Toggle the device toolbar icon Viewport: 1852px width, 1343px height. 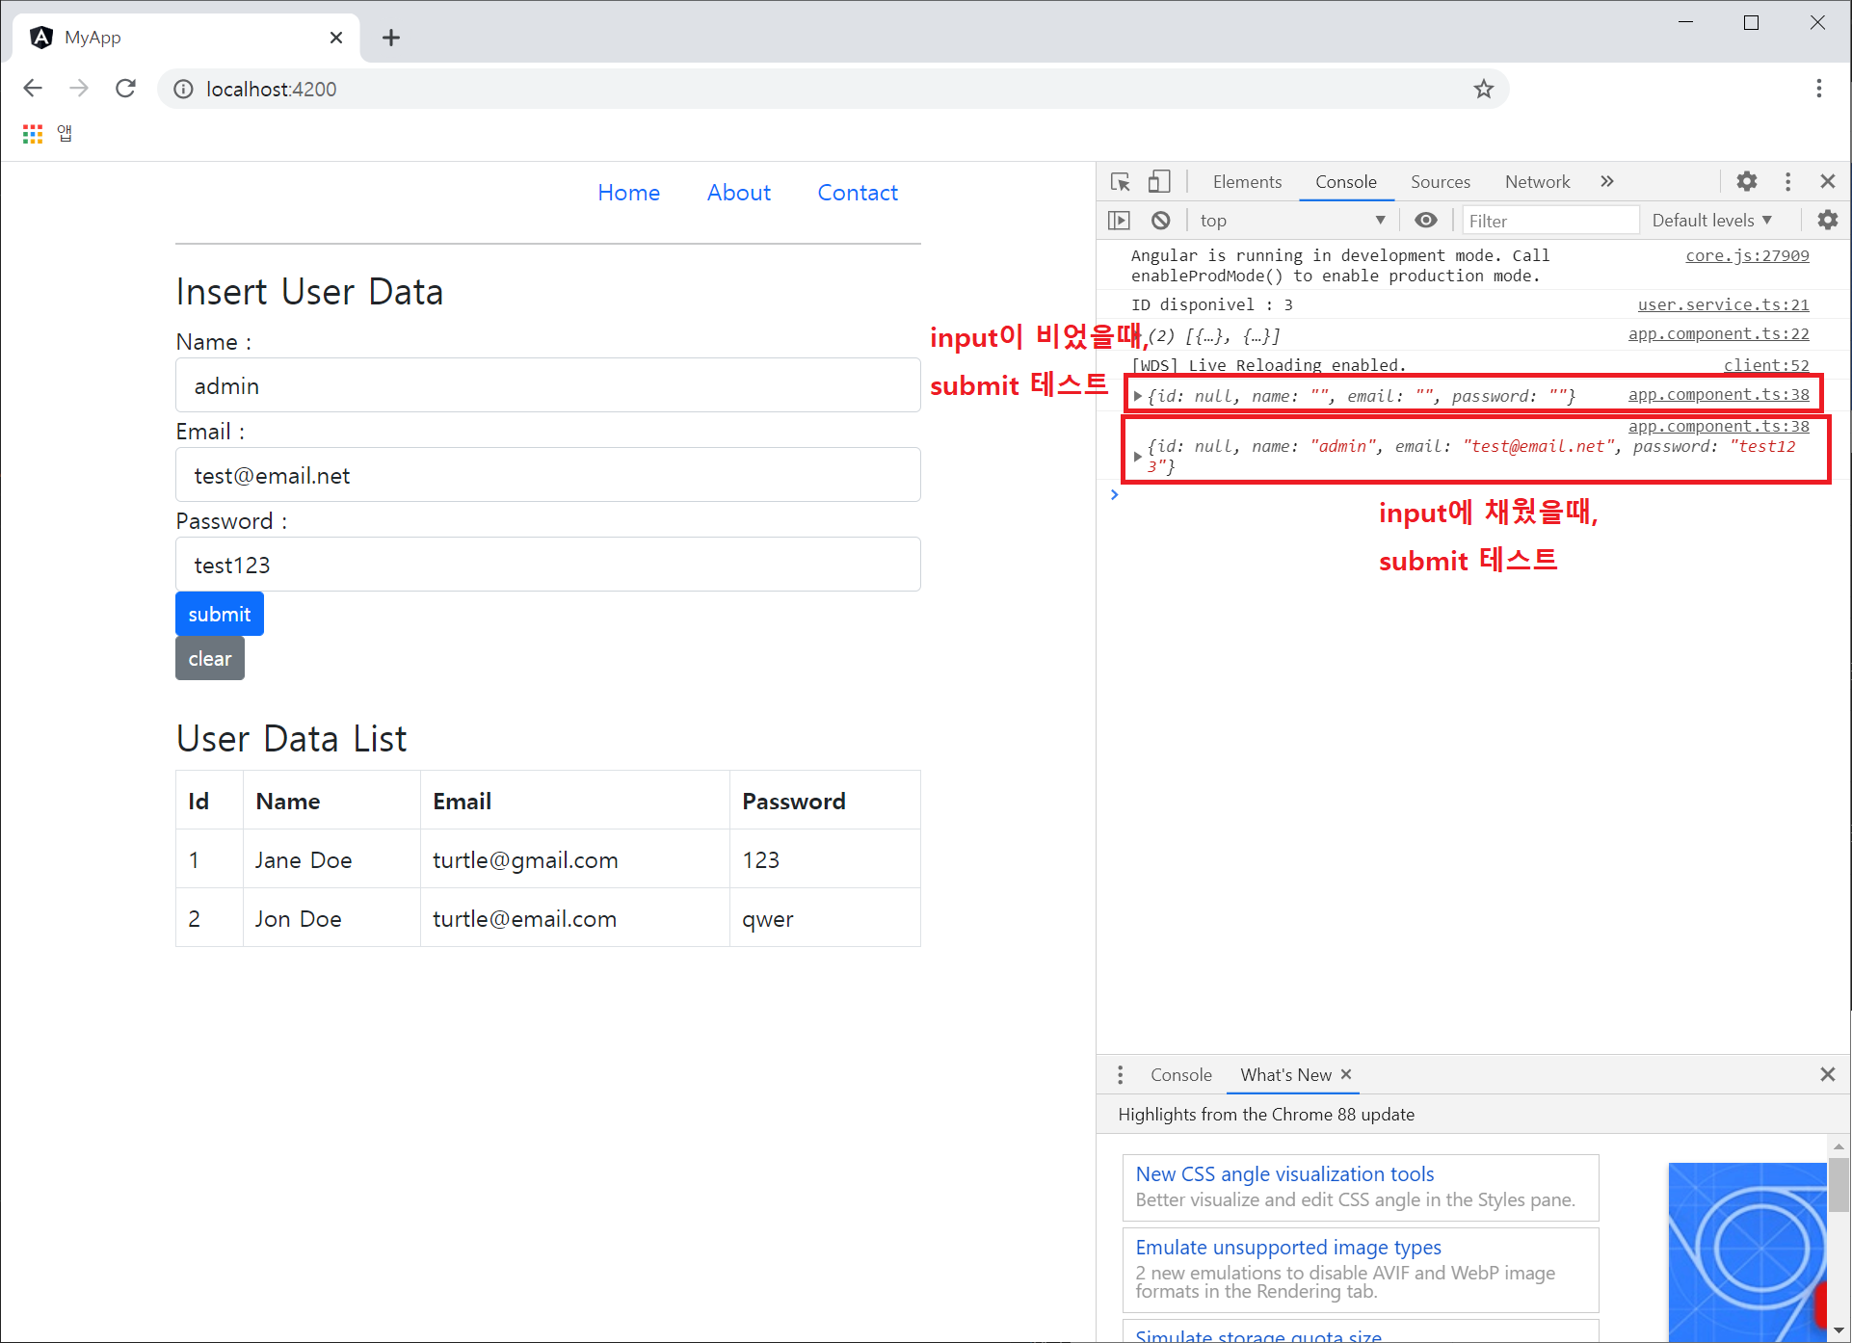click(x=1159, y=182)
